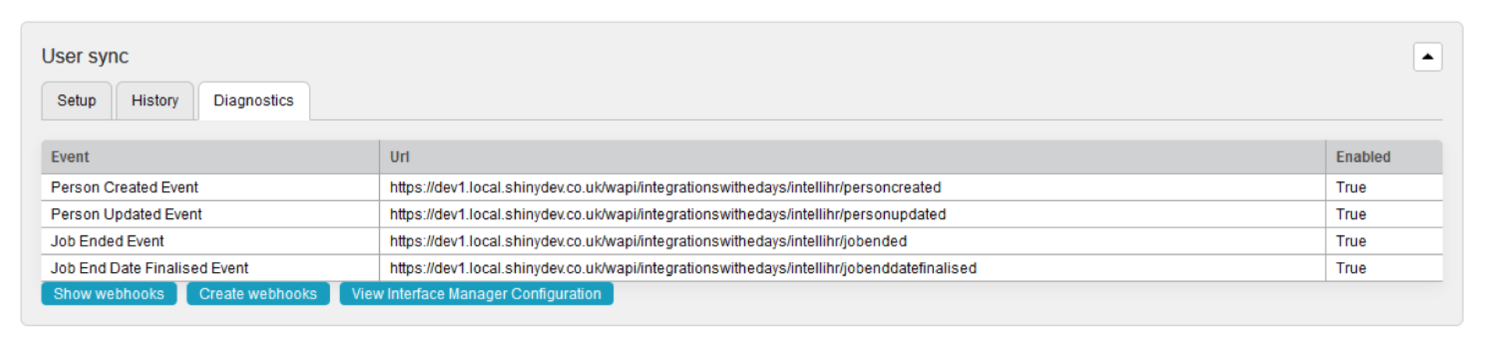Open View Interface Manager Configuration

click(x=476, y=294)
